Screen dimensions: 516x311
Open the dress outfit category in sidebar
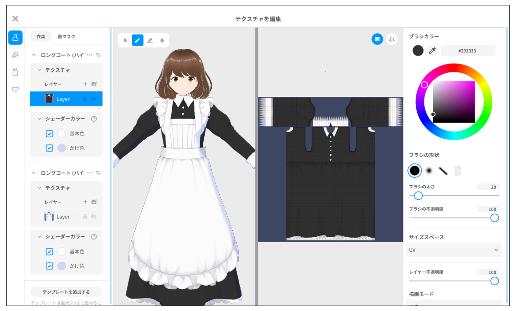tap(15, 38)
